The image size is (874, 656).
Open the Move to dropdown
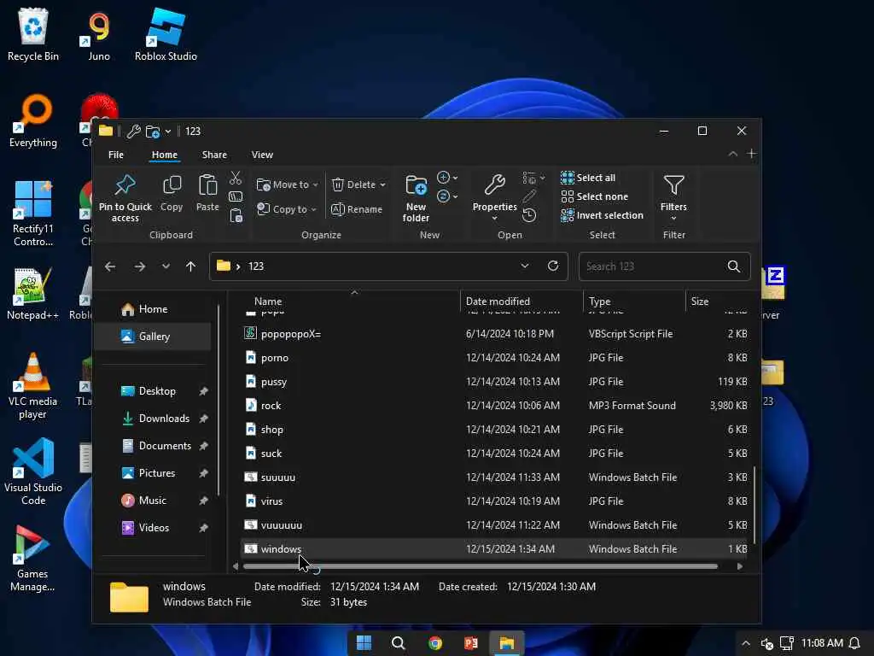pos(287,184)
